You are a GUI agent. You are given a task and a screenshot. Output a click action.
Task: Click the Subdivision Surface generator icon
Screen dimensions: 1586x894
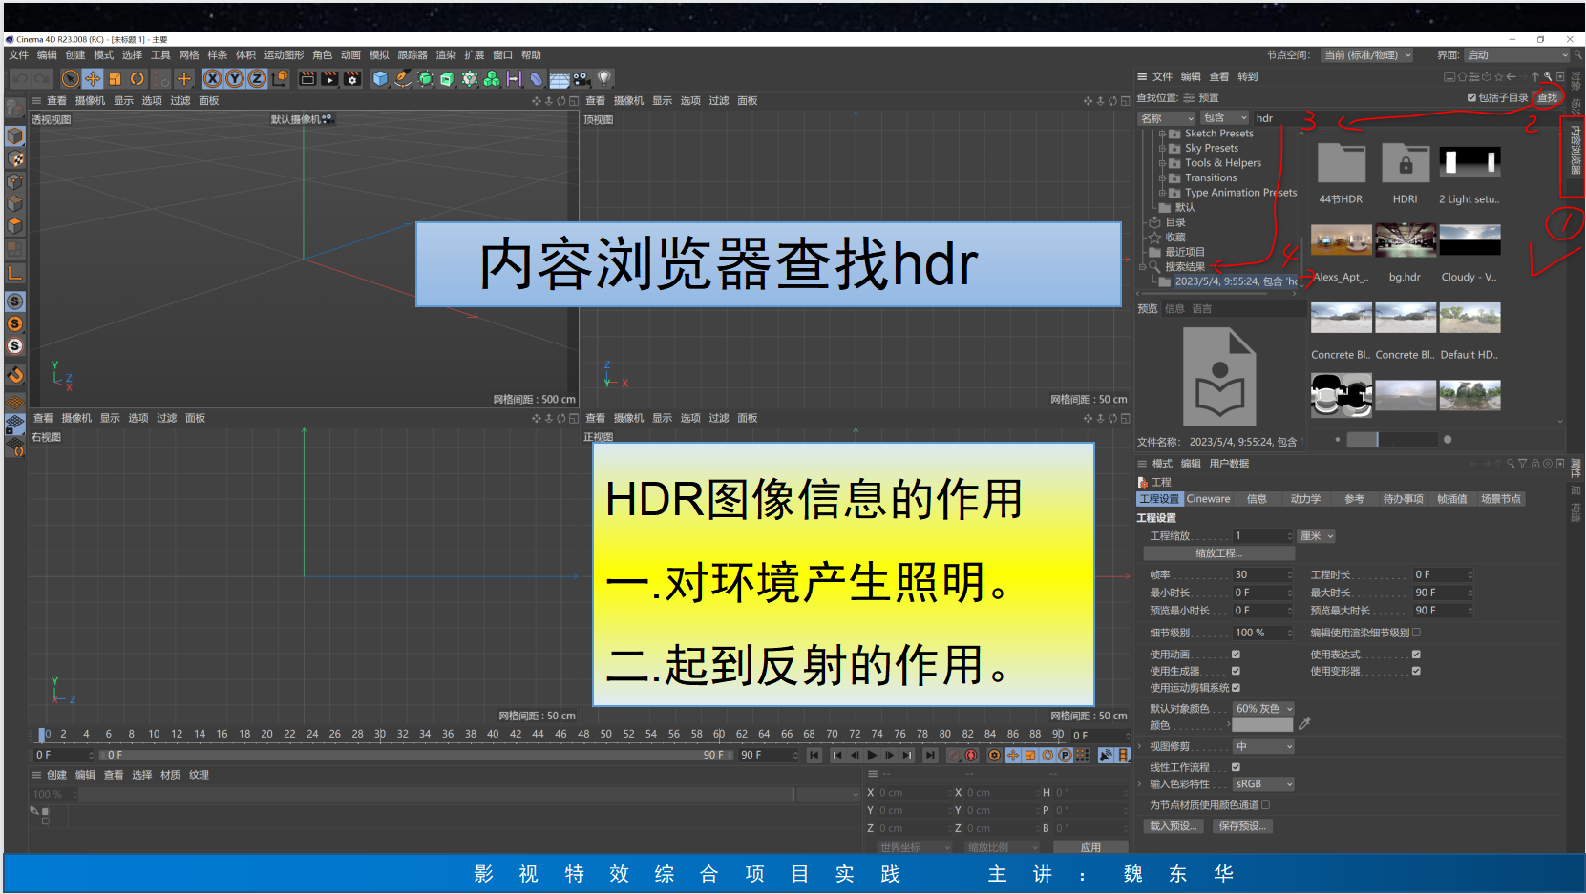tap(425, 79)
